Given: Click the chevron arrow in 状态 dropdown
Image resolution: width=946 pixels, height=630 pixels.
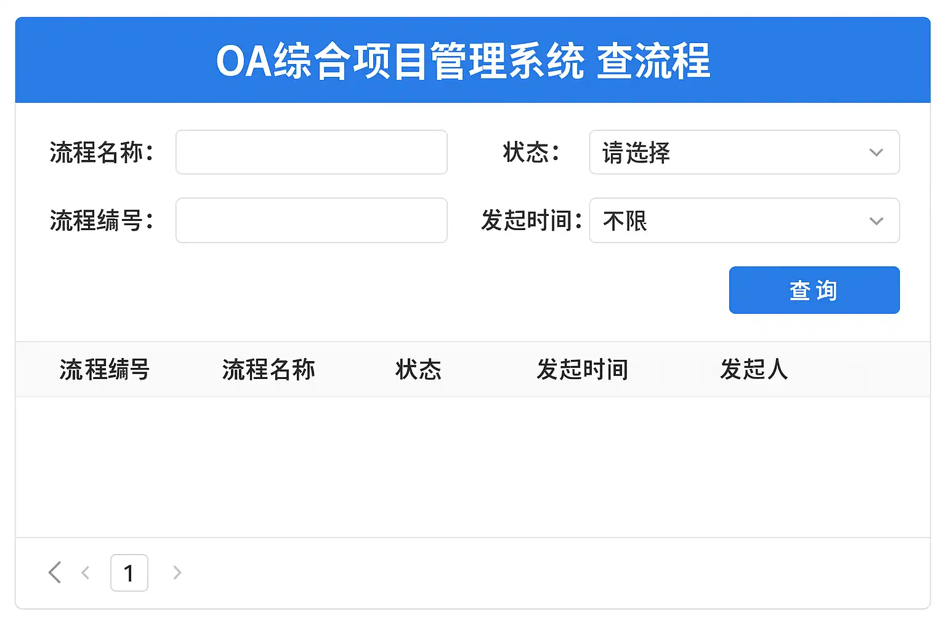Looking at the screenshot, I should tap(876, 153).
